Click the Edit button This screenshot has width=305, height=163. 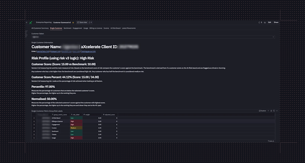coord(270,23)
